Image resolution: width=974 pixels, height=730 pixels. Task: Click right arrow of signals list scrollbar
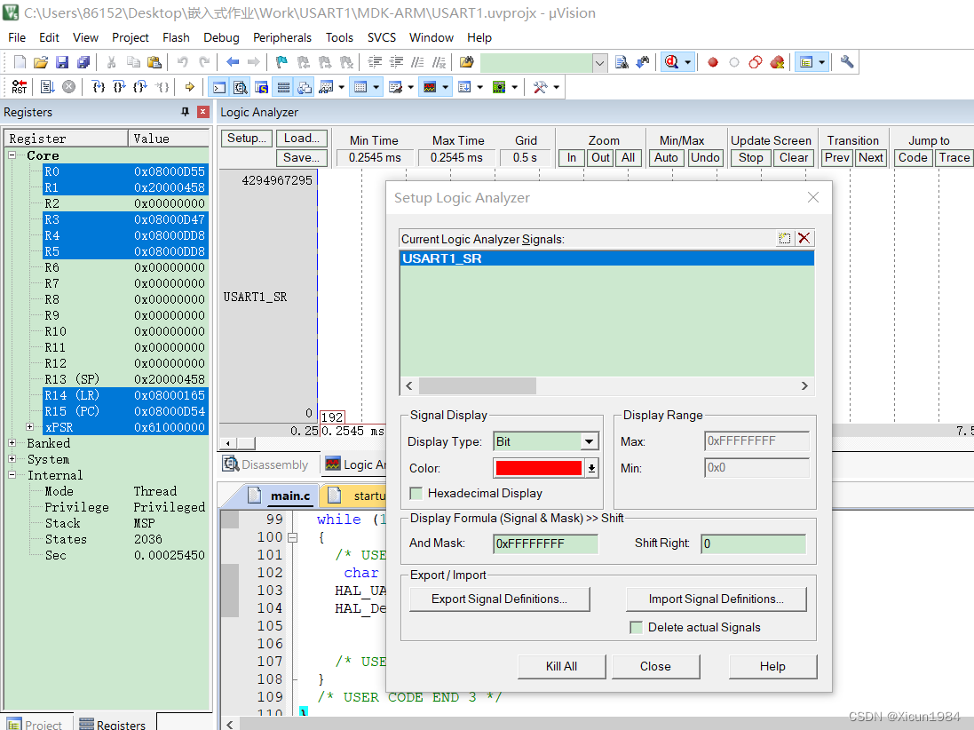pyautogui.click(x=804, y=385)
